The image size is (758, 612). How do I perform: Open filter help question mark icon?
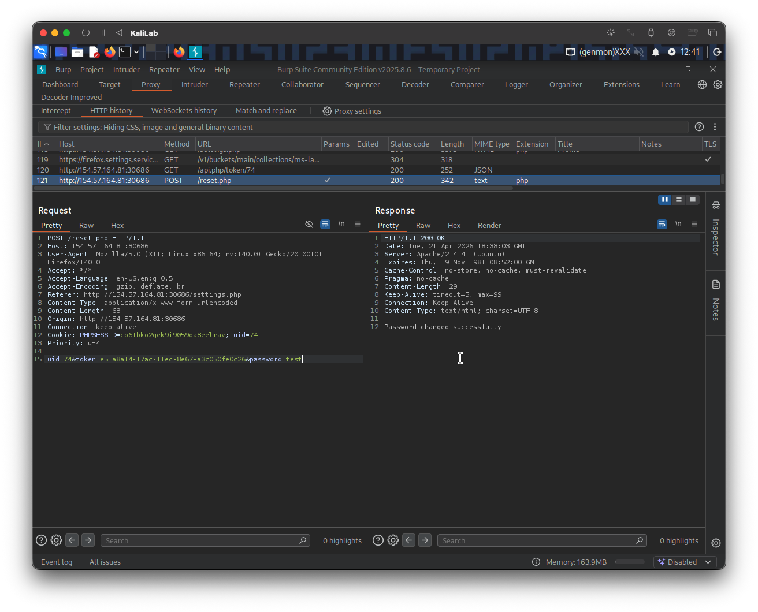click(699, 127)
